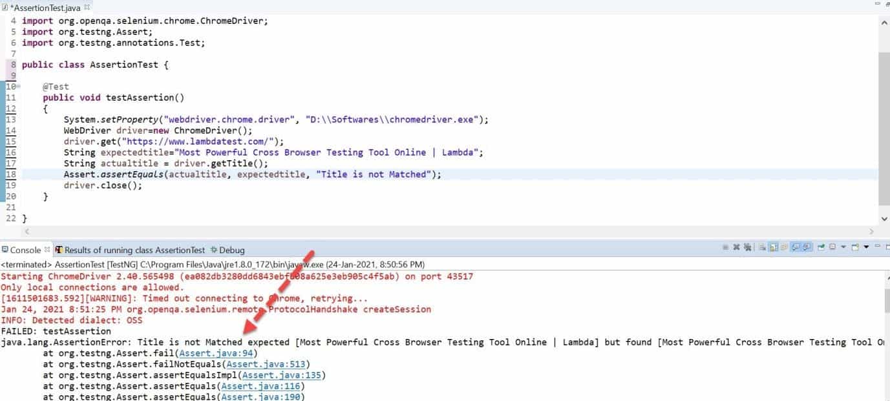Click 'Starting ChromeDriver 2.40.565498' console line
The image size is (890, 401).
coord(237,276)
